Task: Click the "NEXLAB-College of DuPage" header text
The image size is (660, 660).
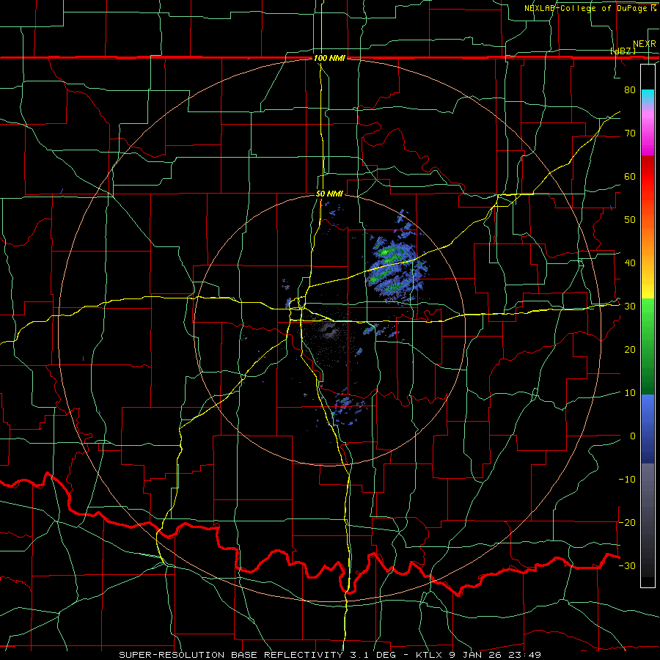Action: coord(586,8)
